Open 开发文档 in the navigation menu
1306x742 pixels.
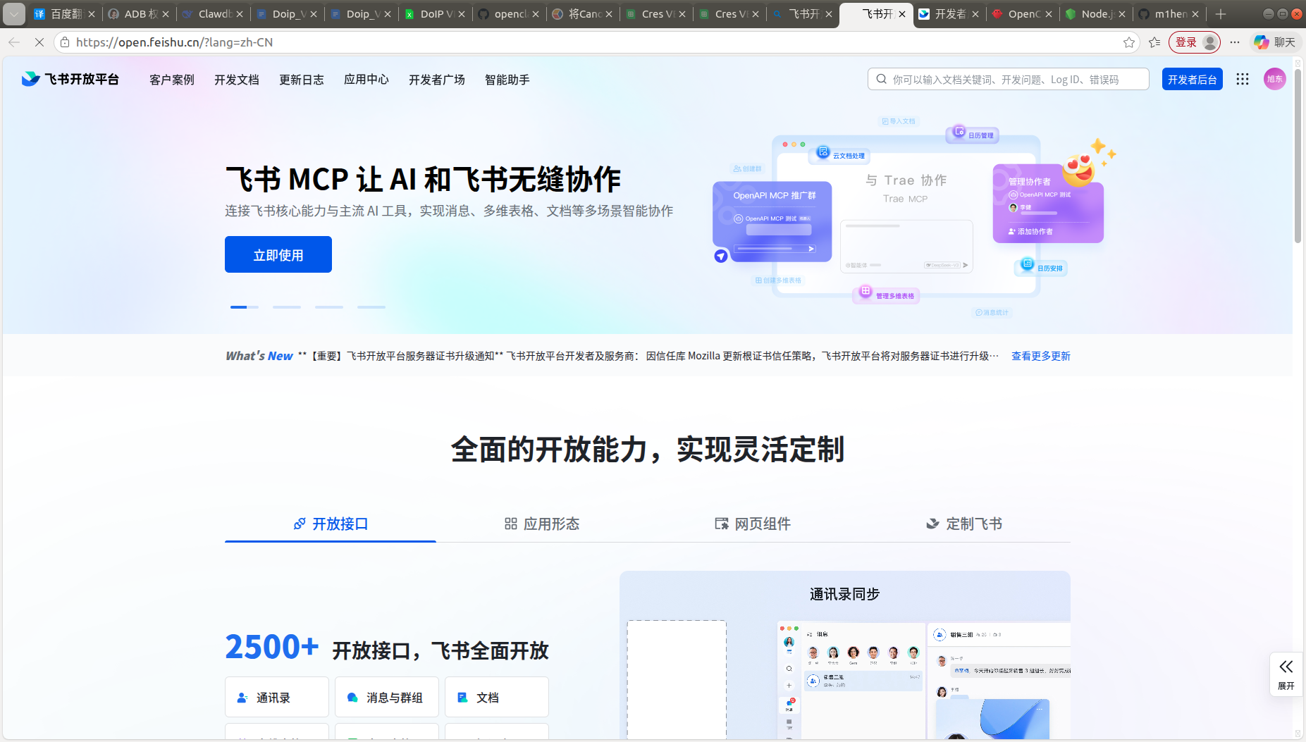(237, 80)
